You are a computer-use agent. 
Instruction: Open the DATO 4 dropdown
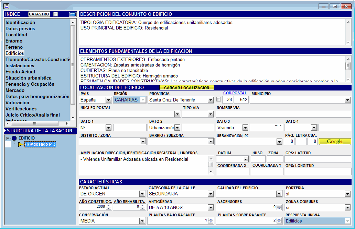coord(314,128)
